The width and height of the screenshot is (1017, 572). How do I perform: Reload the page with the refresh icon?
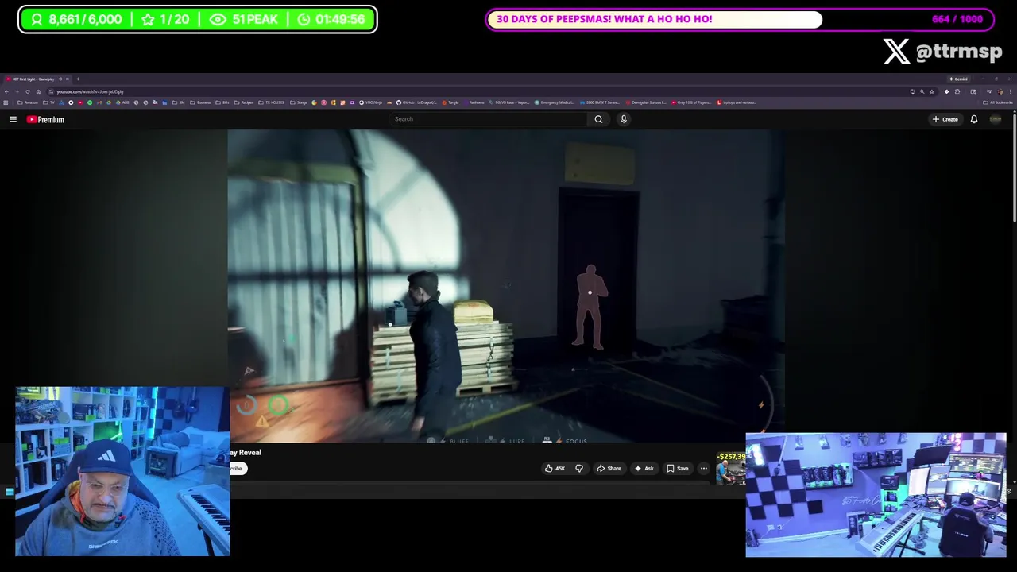[x=27, y=91]
